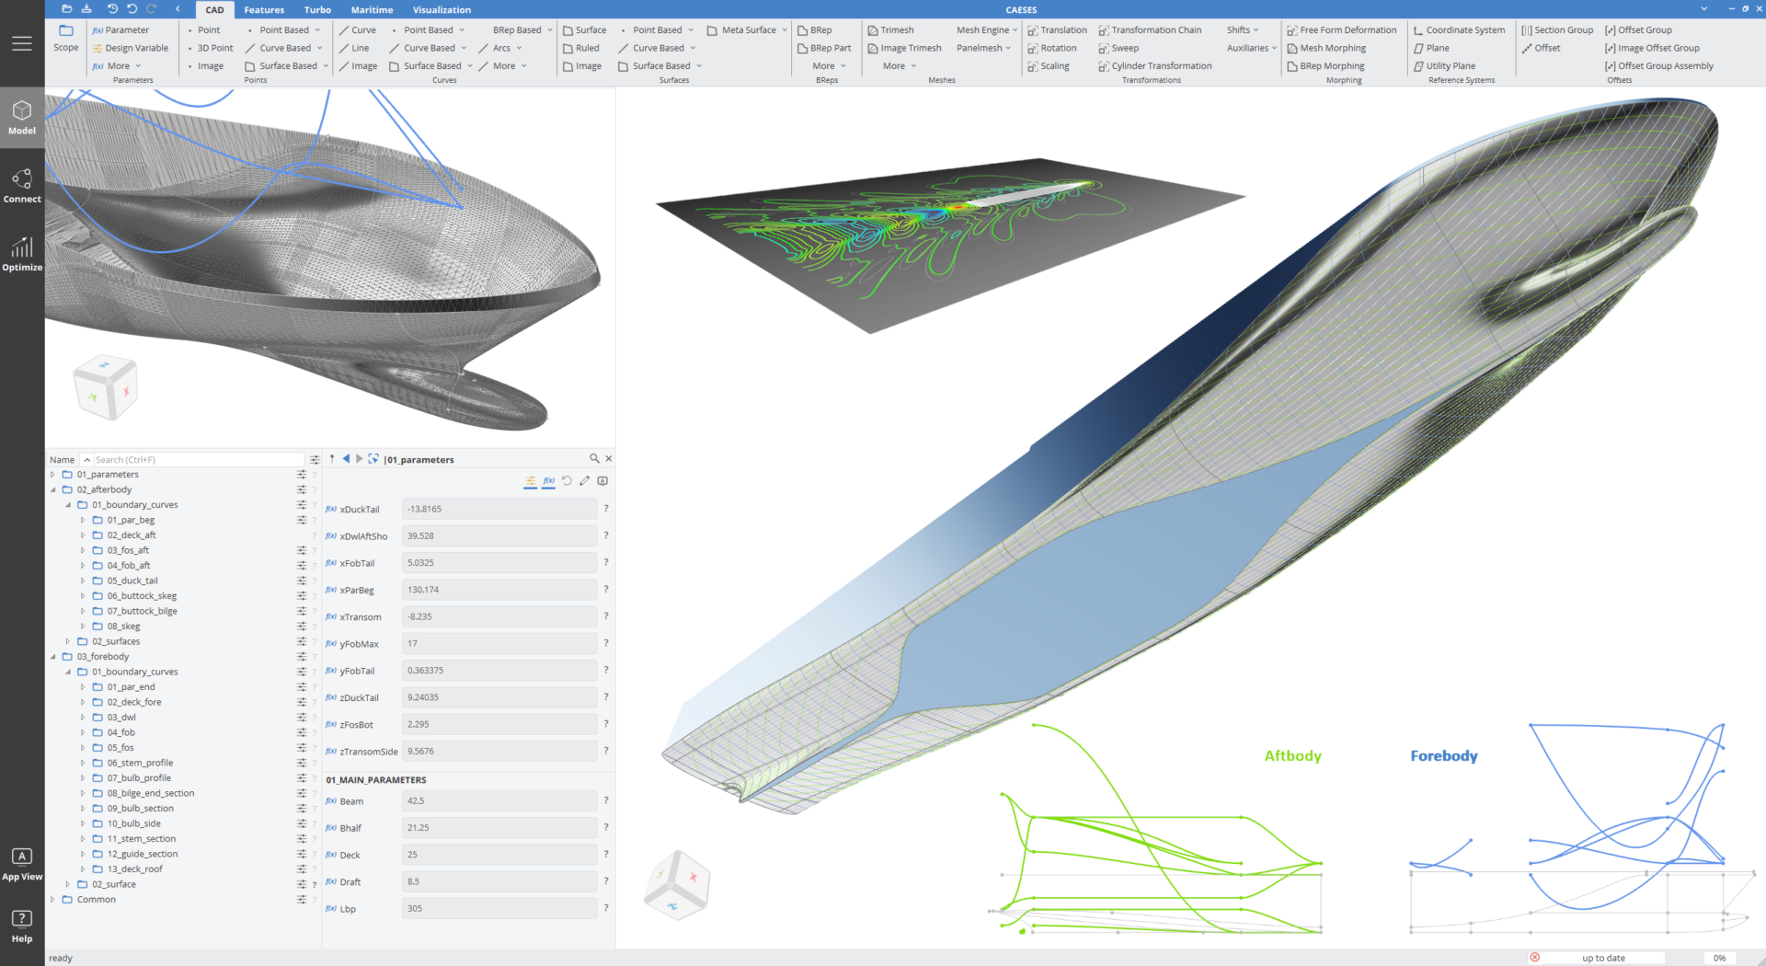
Task: Switch to the Features ribbon tab
Action: click(x=264, y=9)
